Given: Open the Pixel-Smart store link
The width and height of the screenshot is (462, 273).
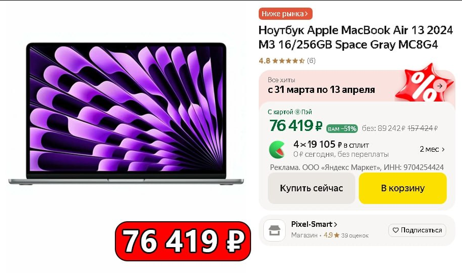Looking at the screenshot, I should (x=314, y=224).
